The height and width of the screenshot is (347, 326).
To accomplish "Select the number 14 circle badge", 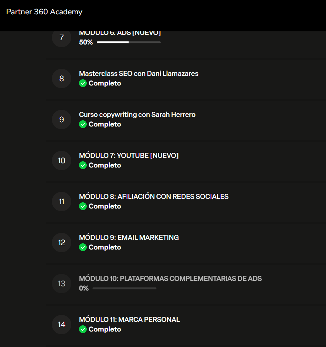I will [x=62, y=325].
